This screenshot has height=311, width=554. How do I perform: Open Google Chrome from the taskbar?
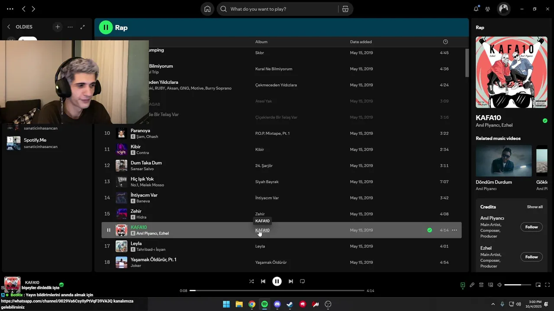point(252,304)
